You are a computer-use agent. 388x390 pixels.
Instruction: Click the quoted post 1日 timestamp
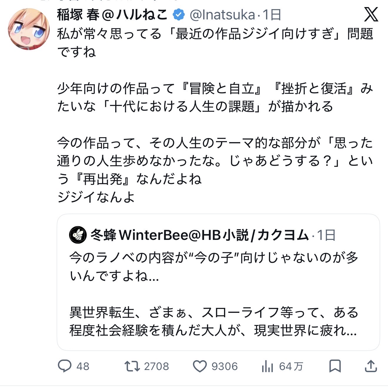point(326,235)
